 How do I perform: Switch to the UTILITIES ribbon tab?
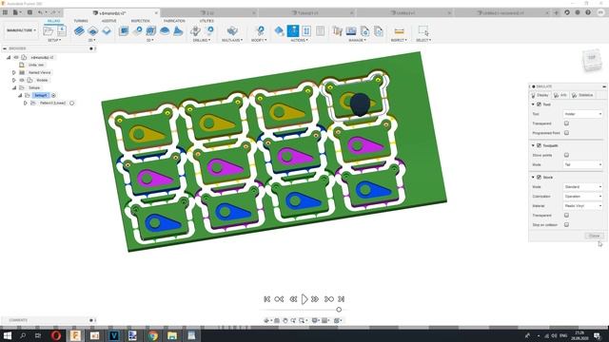(x=206, y=21)
